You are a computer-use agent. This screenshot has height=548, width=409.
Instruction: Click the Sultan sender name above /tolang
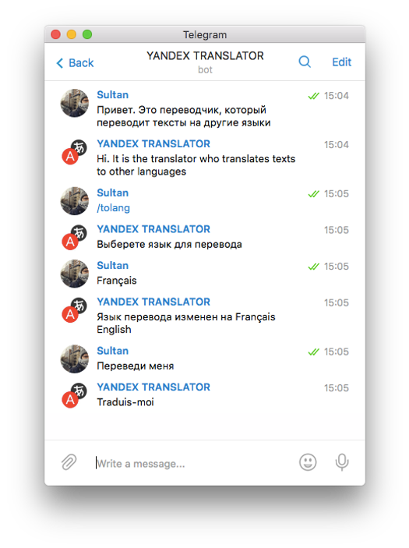(x=112, y=193)
